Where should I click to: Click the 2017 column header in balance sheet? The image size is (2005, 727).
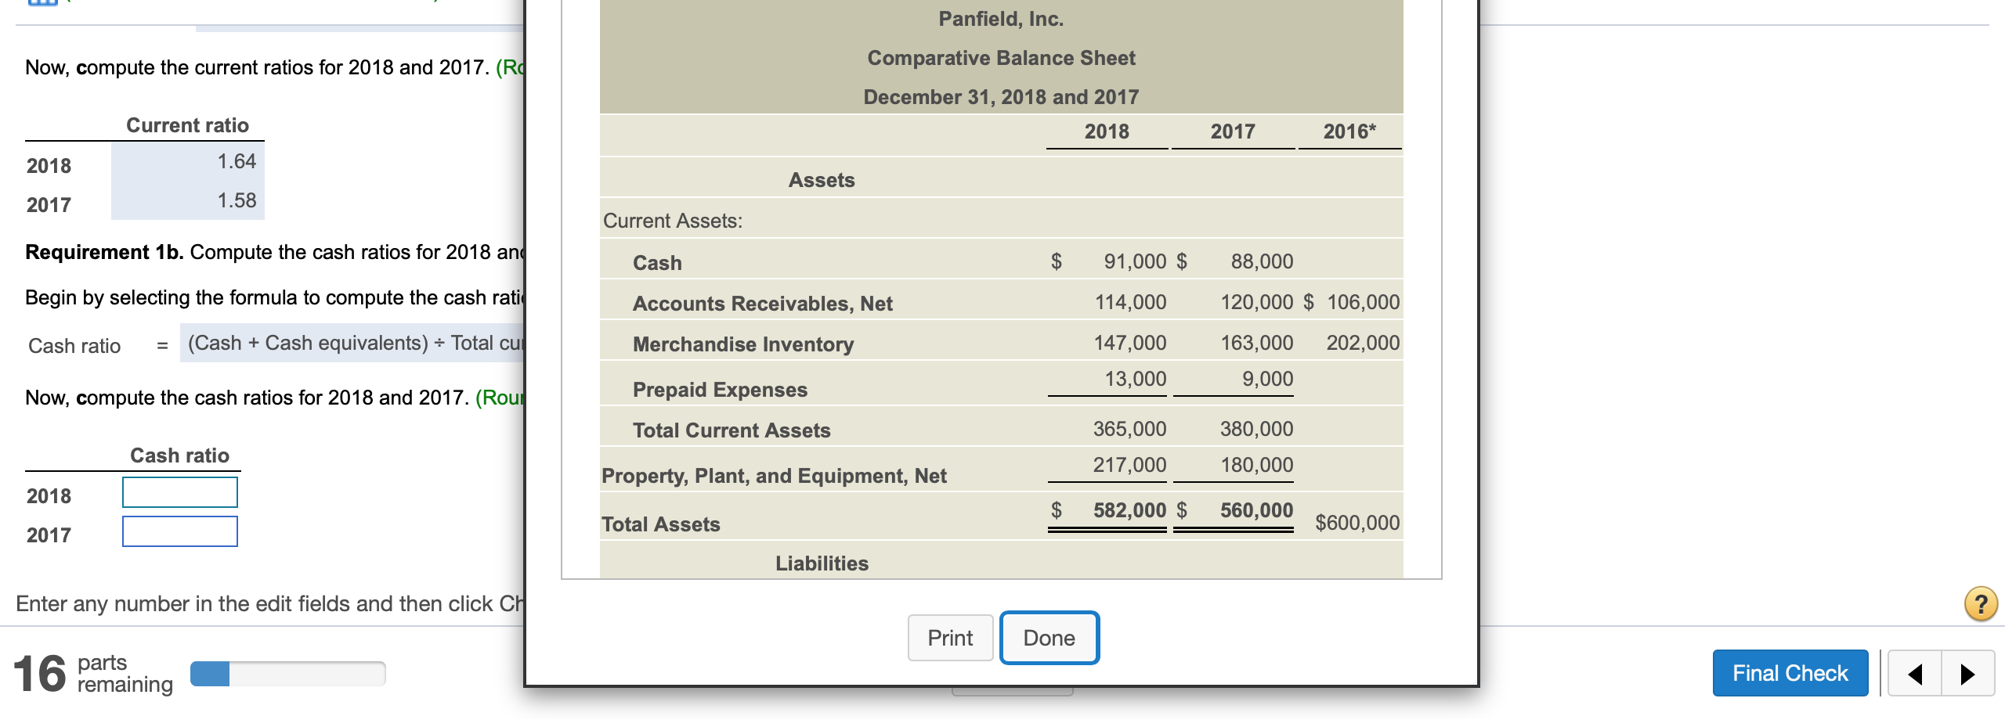[x=1233, y=131]
